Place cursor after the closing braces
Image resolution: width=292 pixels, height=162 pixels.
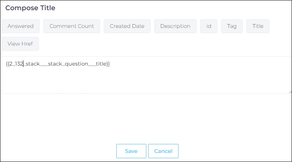tap(110, 64)
